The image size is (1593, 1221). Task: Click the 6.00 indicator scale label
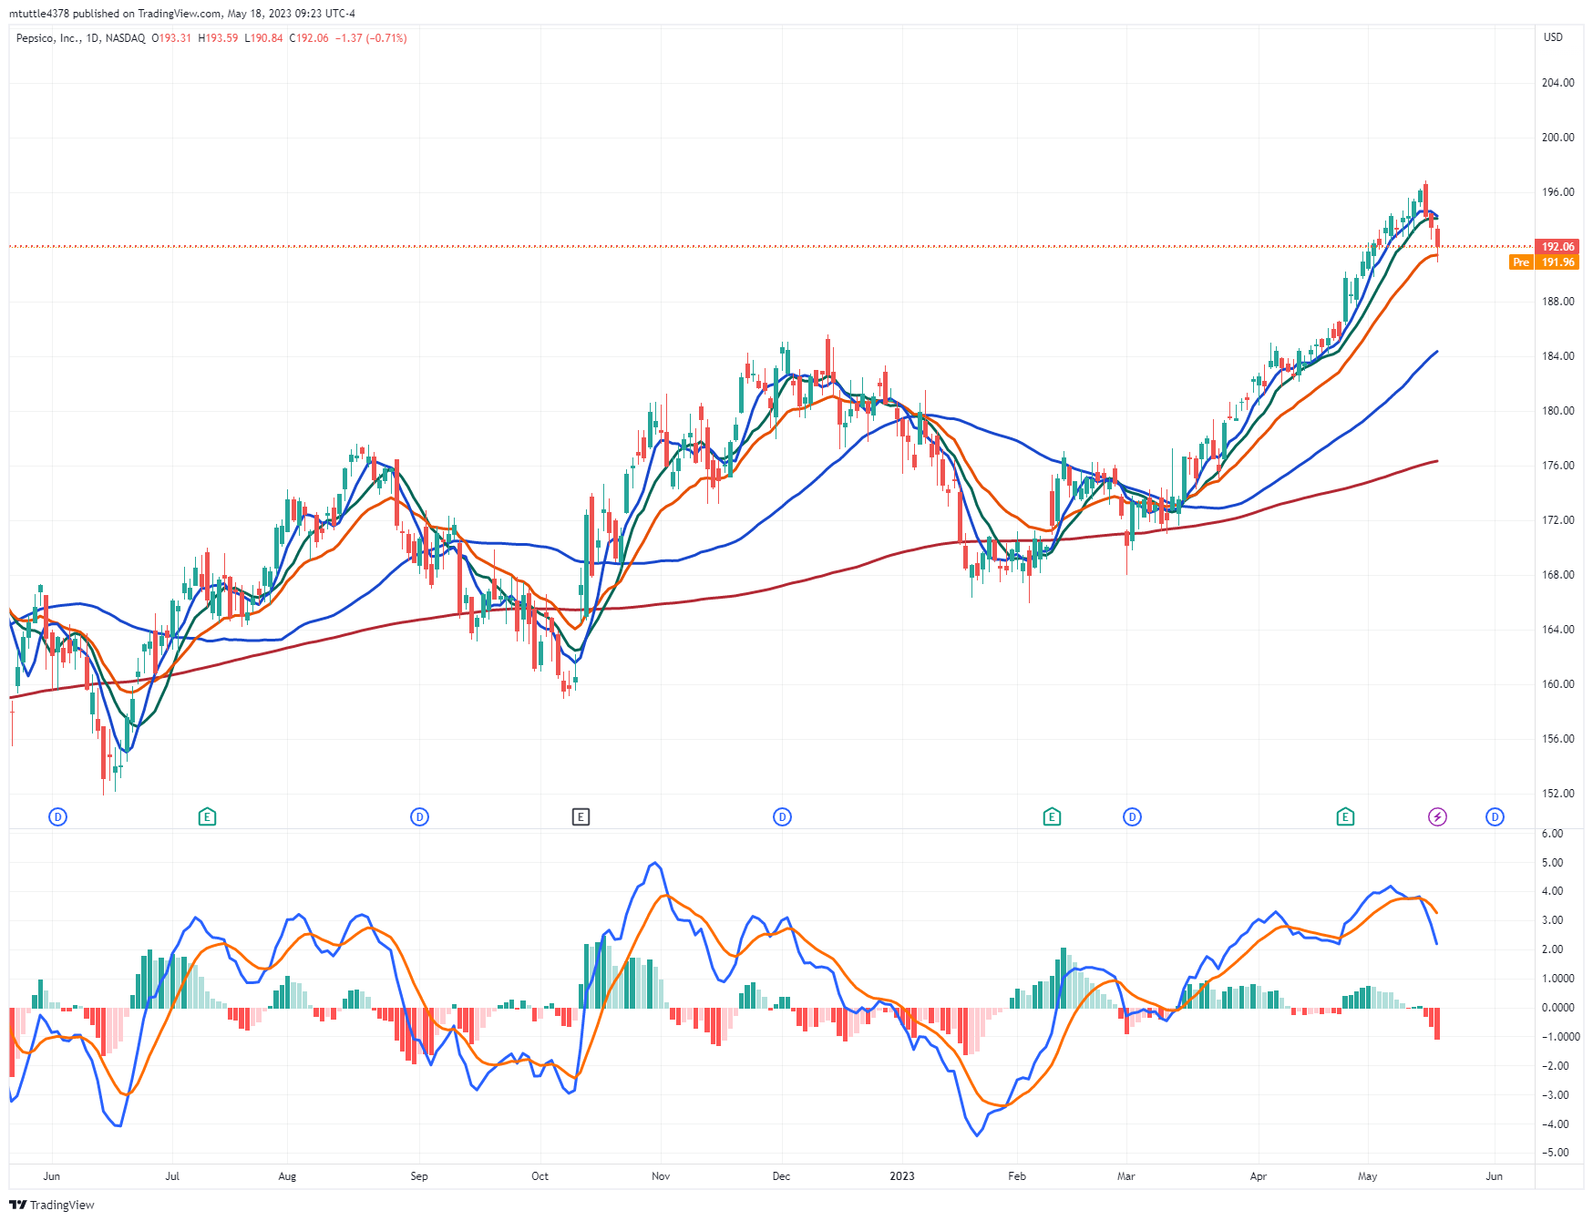[x=1552, y=834]
